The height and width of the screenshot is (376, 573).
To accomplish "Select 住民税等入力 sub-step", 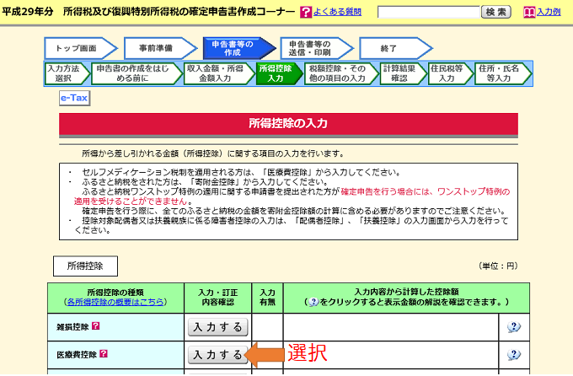I will [x=451, y=73].
